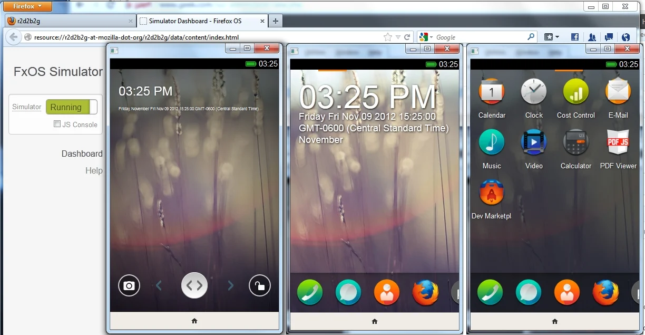645x335 pixels.
Task: Reload the page with refresh button
Action: point(407,37)
